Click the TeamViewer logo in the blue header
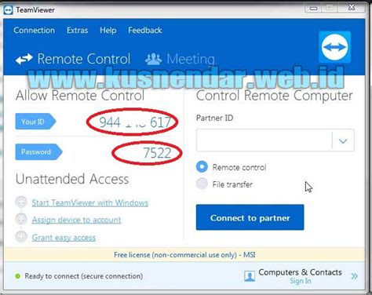The width and height of the screenshot is (372, 295). tap(335, 47)
